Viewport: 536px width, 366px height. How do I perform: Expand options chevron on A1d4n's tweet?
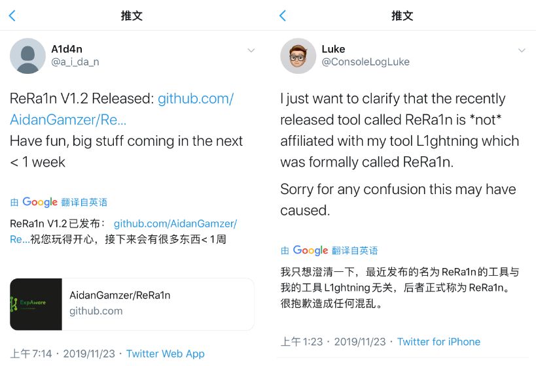(251, 50)
